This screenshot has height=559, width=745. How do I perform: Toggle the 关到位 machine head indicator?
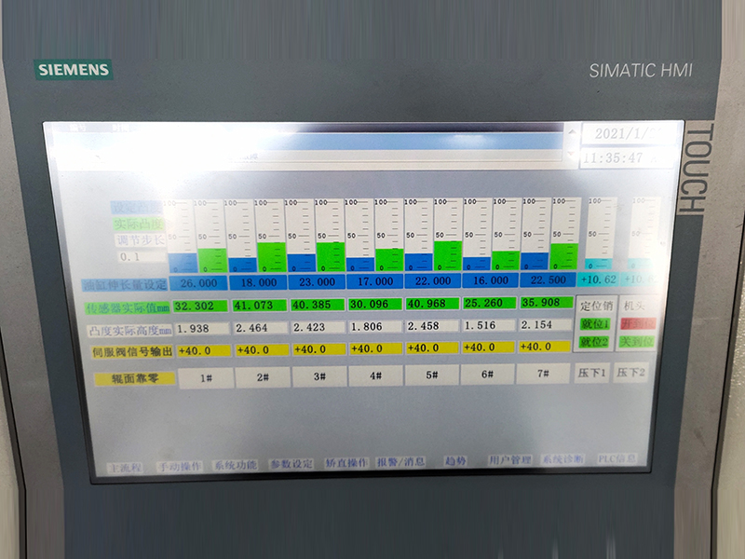tap(638, 341)
